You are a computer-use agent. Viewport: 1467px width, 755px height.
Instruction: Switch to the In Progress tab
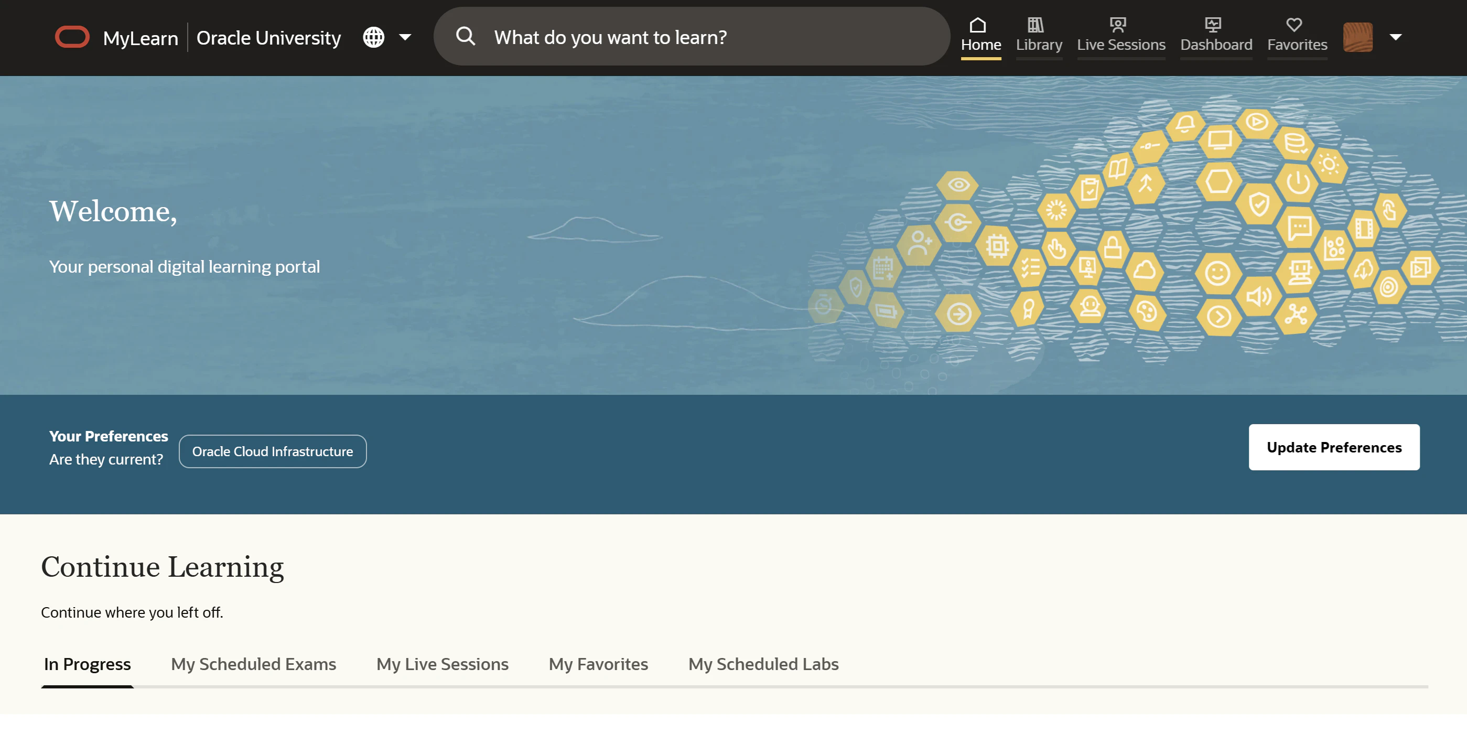coord(87,664)
